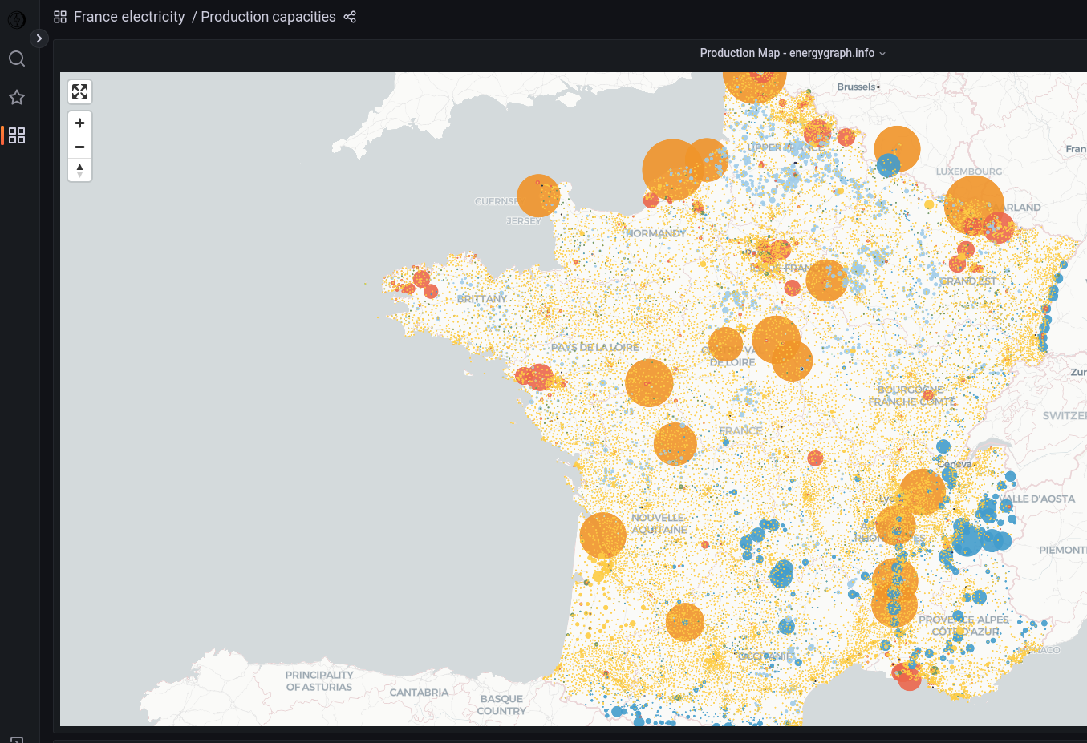Click the grid icon beside France electricity
Viewport: 1087px width, 743px height.
(60, 17)
